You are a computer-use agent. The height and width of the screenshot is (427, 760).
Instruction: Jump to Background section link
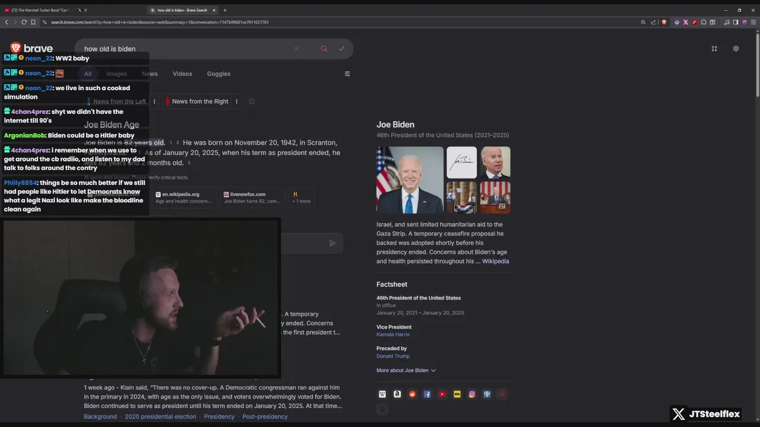(x=100, y=416)
